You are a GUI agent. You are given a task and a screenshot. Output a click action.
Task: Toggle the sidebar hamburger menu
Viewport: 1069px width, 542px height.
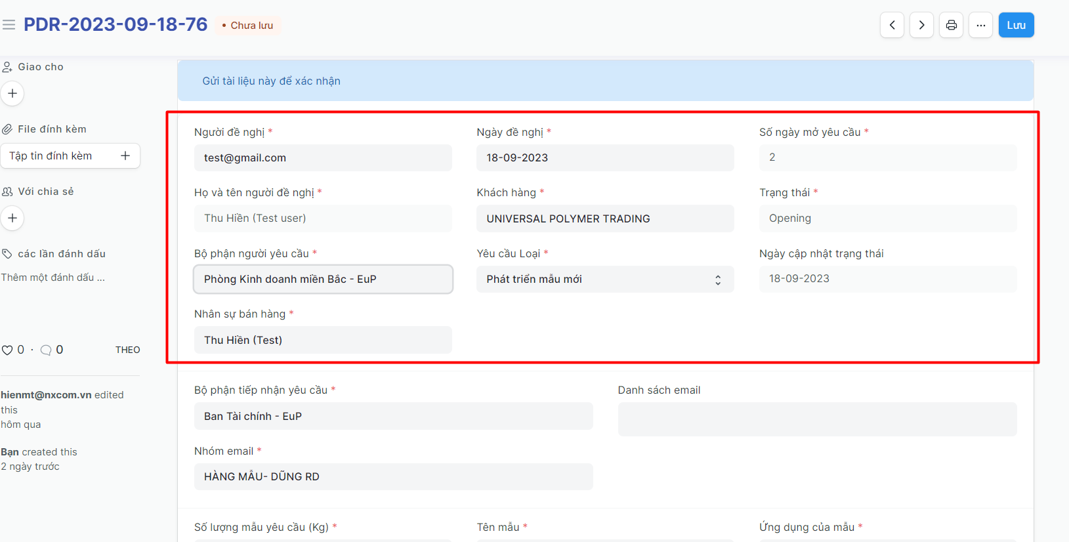pyautogui.click(x=9, y=25)
